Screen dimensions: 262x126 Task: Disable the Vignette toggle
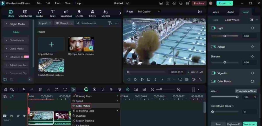click(213, 73)
